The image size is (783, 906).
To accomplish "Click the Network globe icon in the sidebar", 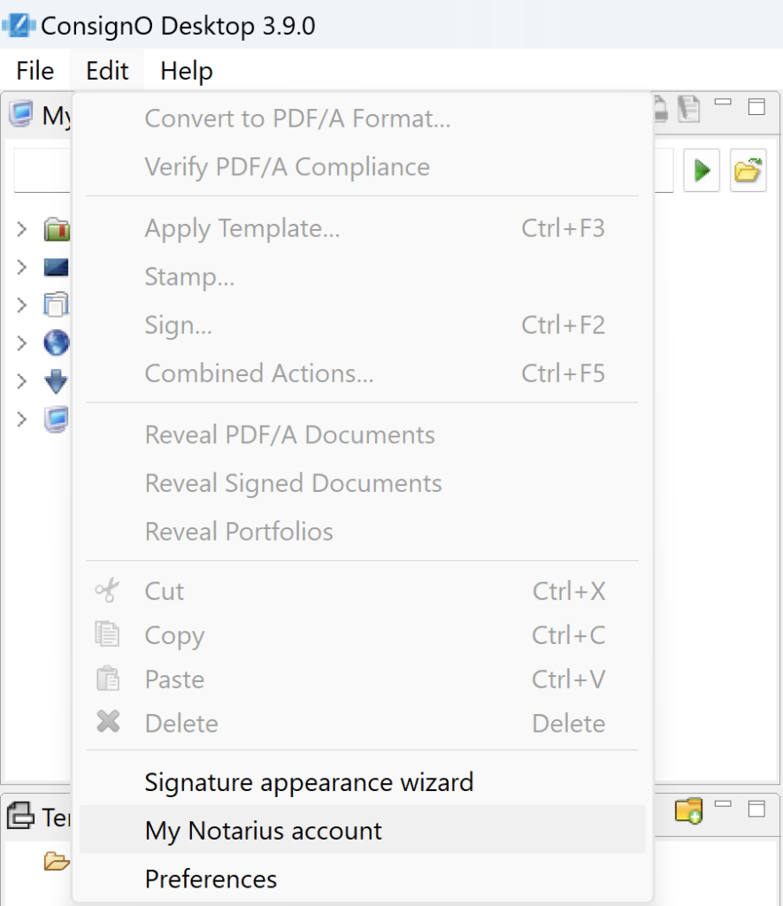I will (x=55, y=342).
